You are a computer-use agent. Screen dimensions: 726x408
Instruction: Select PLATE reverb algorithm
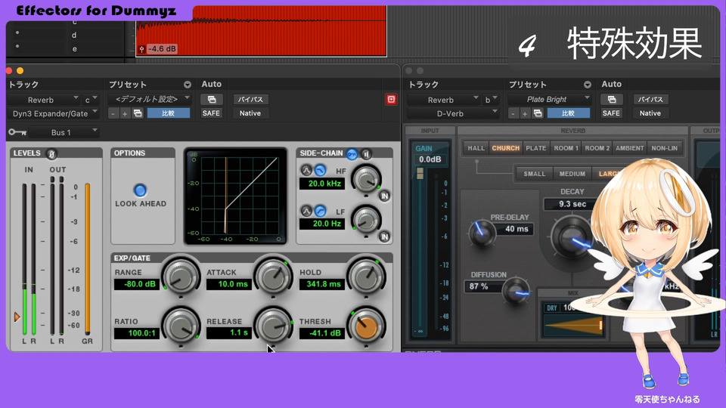tap(536, 148)
